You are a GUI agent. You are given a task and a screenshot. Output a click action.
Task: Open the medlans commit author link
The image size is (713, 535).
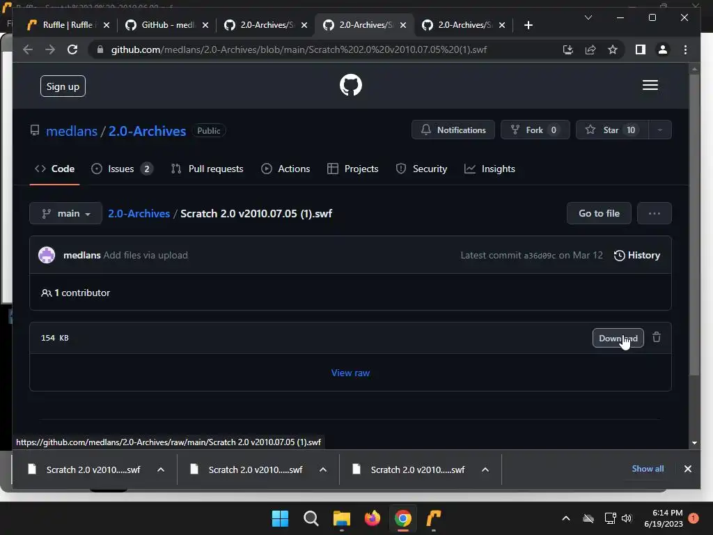coord(82,255)
